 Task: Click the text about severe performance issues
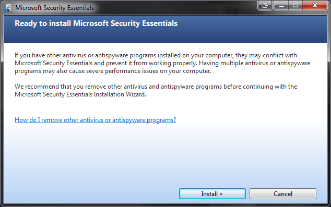coord(113,71)
